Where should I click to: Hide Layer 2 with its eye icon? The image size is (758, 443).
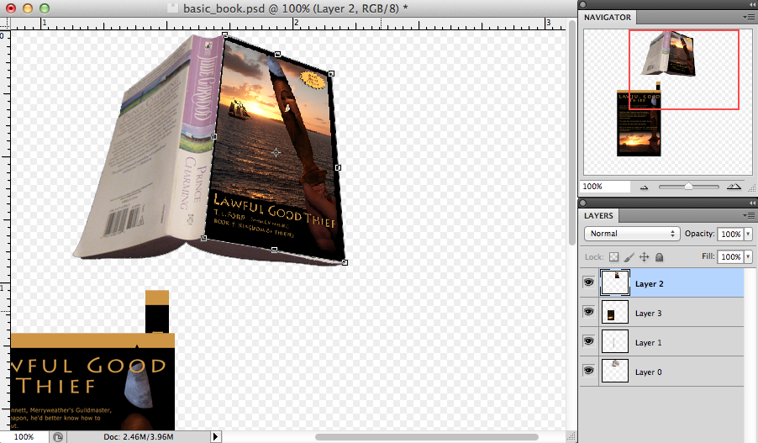[588, 282]
